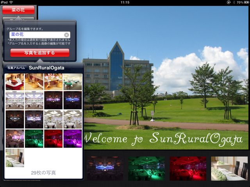The height and width of the screenshot is (187, 250).
Task: Open red-lit hall thumbnail in bottom strip
Action: click(188, 168)
